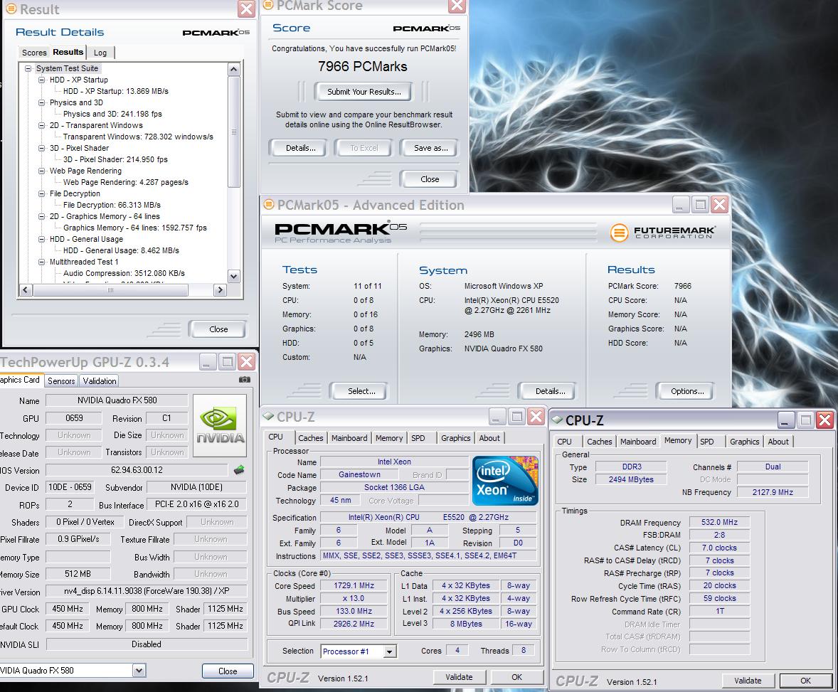Click the '7966 PCMarks' score text
The height and width of the screenshot is (692, 838).
tap(362, 66)
